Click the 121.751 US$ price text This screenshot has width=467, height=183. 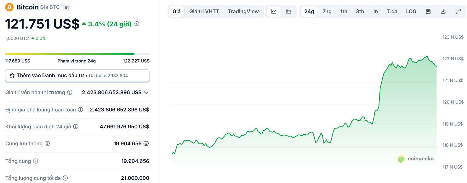tap(42, 24)
